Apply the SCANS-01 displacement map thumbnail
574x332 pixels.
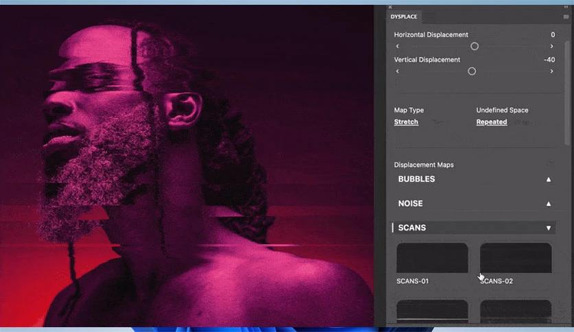tap(433, 258)
